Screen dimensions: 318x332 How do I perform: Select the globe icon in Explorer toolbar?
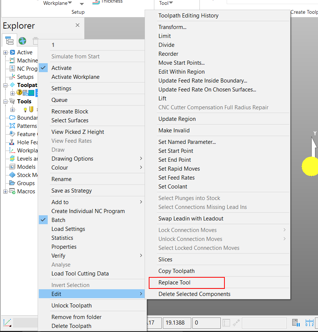tap(21, 41)
